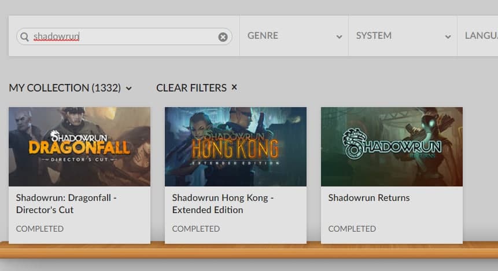Expand the MY COLLECTION (1332) menu
The image size is (498, 271).
pos(70,88)
